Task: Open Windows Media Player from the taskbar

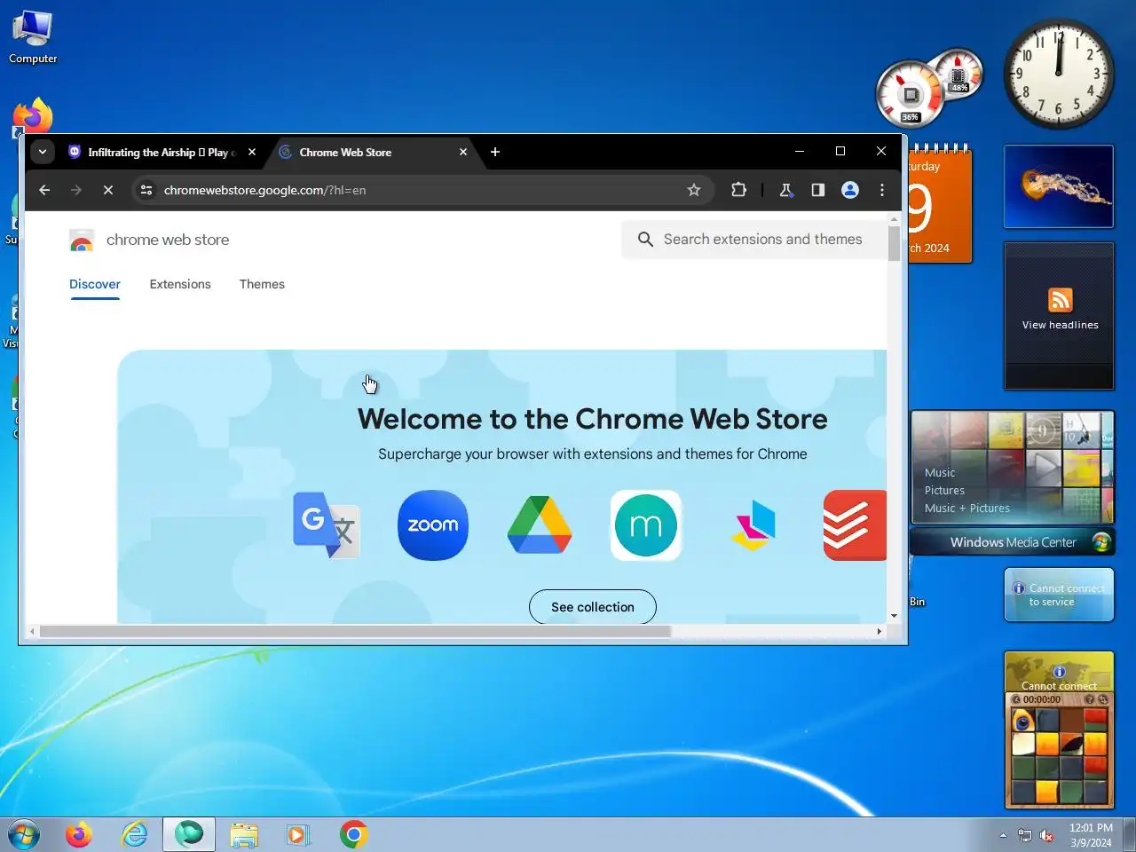Action: tap(298, 834)
